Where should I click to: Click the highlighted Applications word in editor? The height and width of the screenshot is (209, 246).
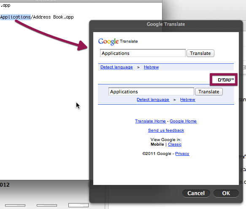coord(15,17)
